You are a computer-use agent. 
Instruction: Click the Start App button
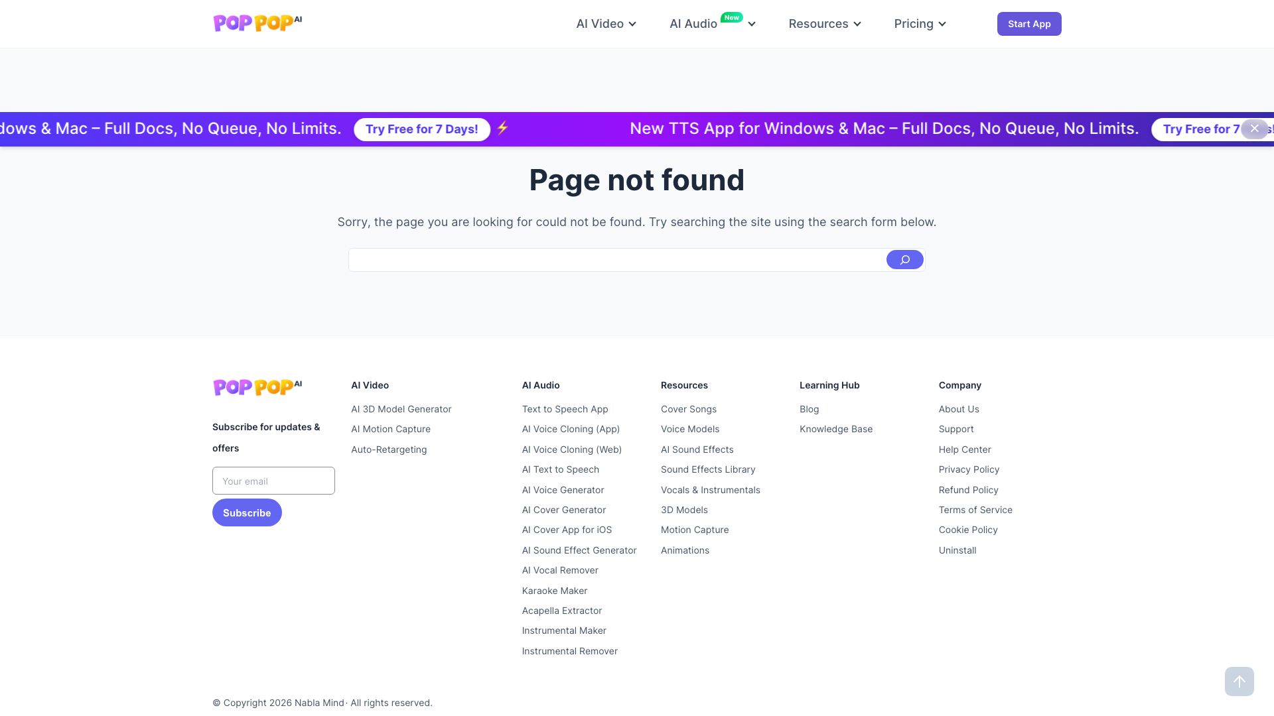pos(1029,24)
